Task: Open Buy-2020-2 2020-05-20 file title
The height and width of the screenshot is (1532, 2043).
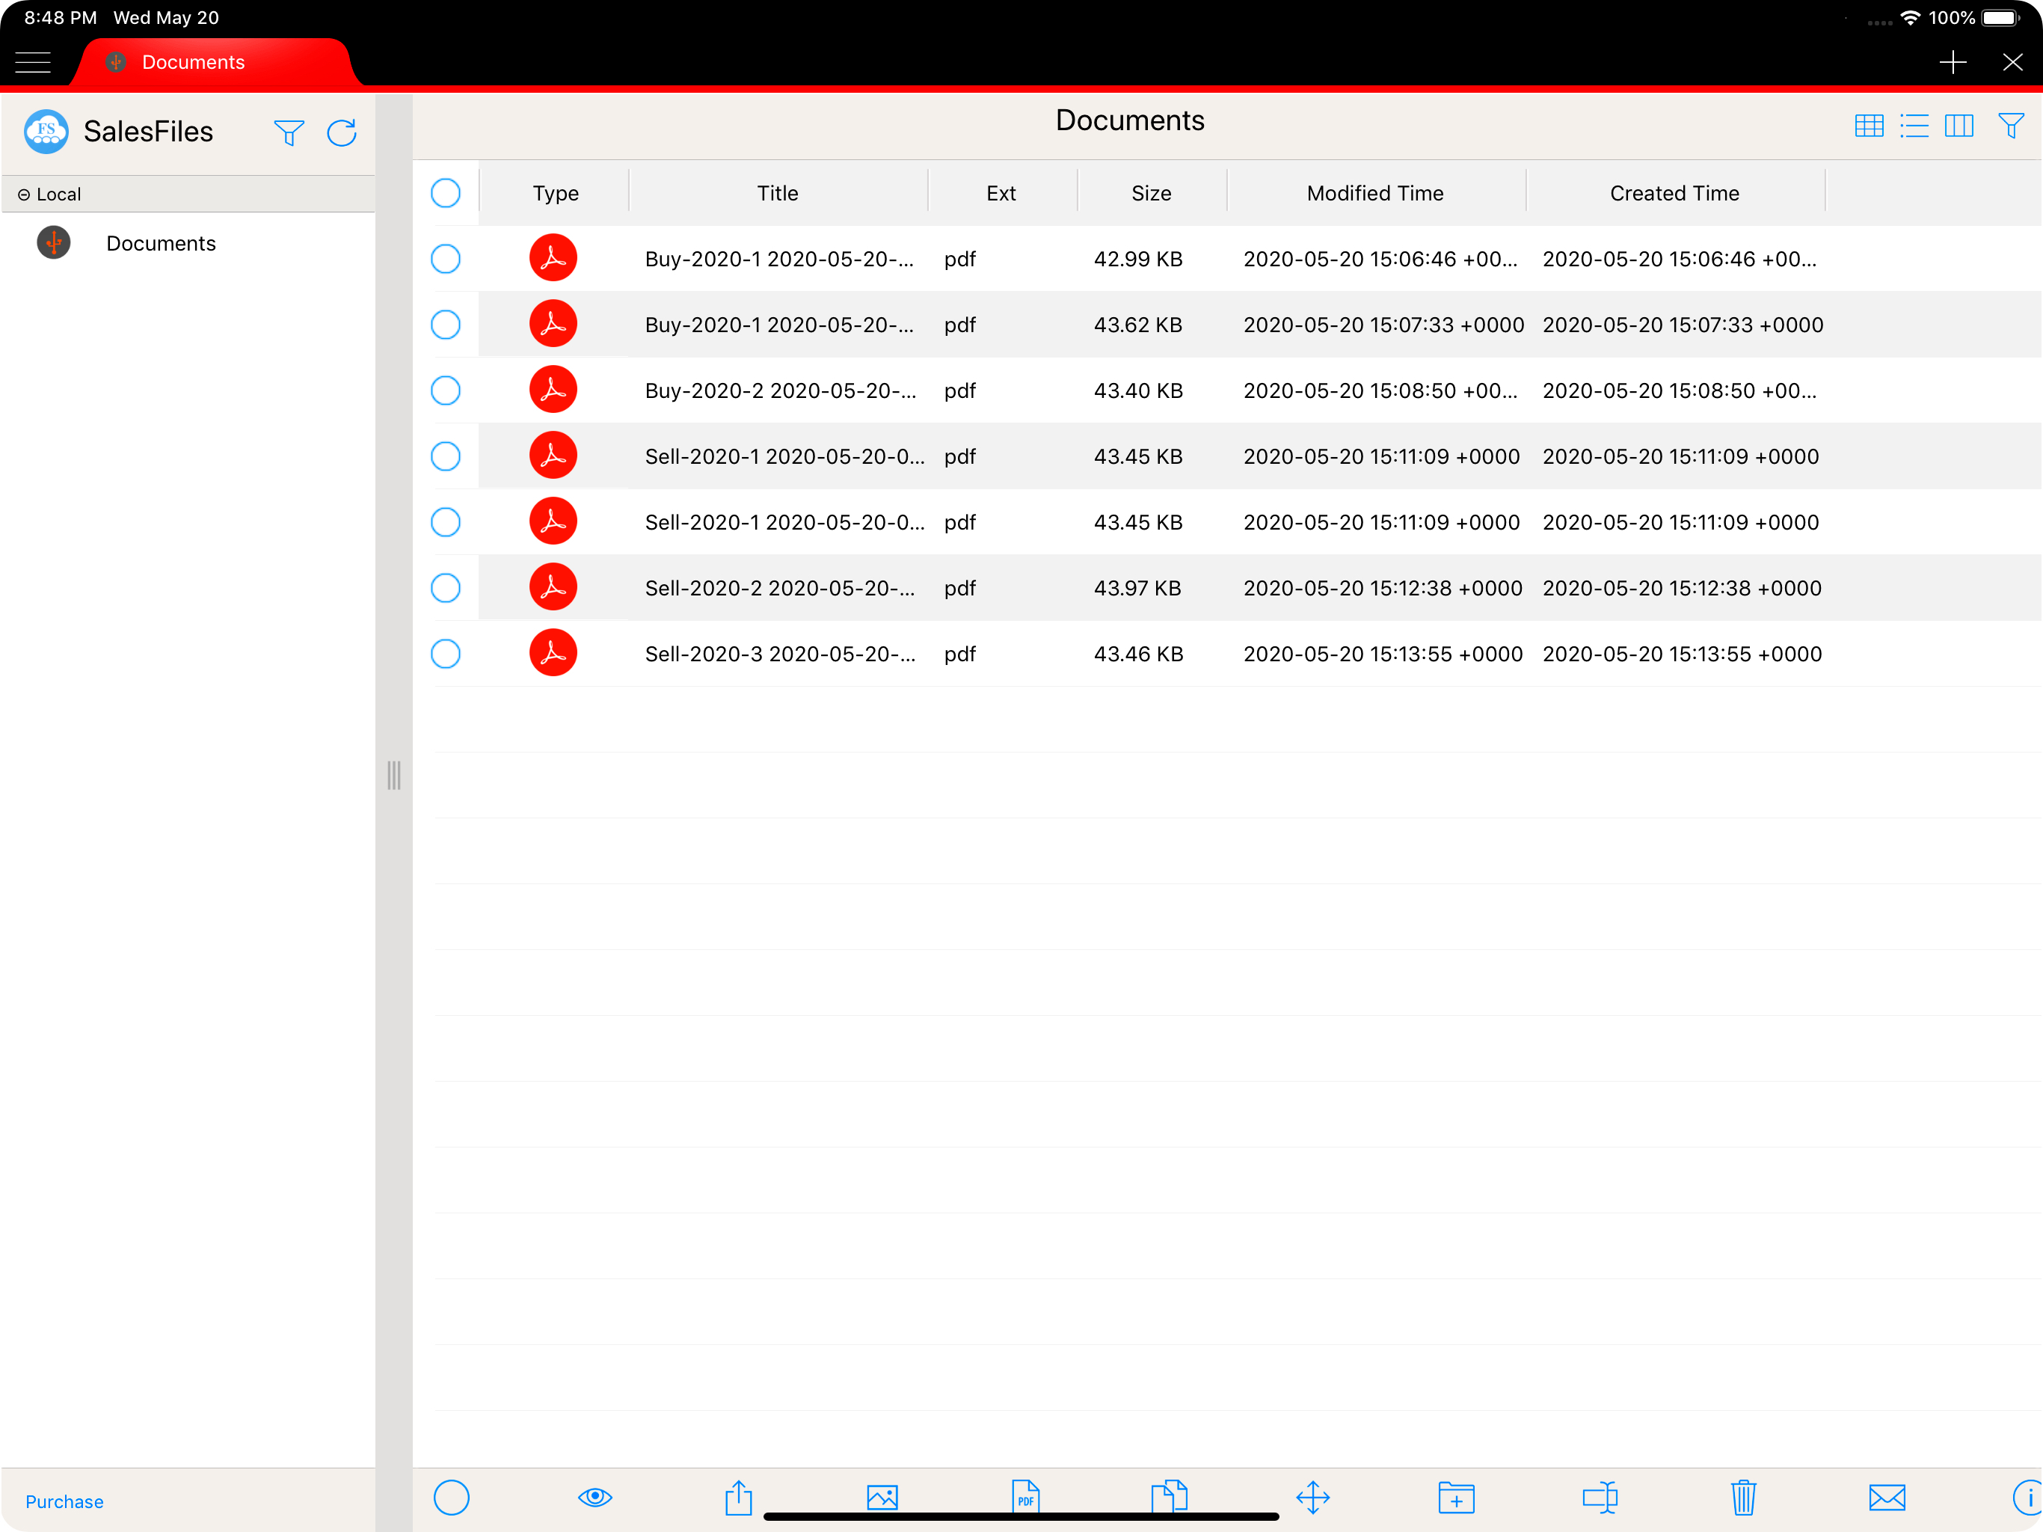Action: [781, 390]
